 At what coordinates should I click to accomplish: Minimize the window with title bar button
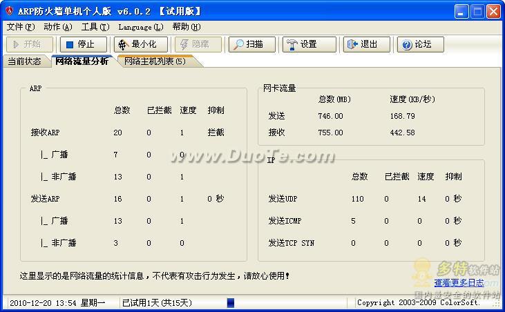pyautogui.click(x=461, y=12)
